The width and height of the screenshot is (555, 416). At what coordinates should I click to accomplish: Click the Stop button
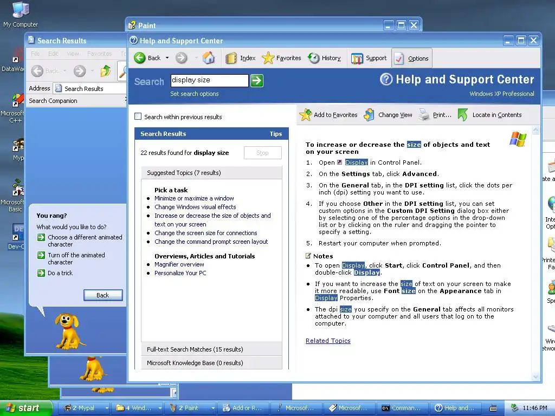[x=263, y=153]
